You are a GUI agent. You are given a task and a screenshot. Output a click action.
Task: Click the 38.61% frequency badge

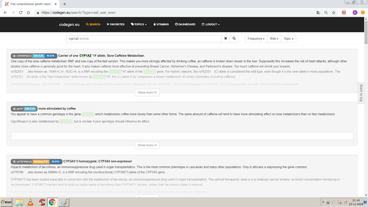[55, 162]
